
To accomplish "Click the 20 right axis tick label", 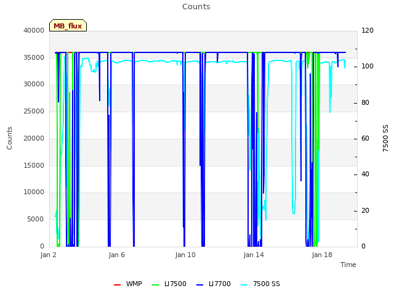I will tap(365, 210).
